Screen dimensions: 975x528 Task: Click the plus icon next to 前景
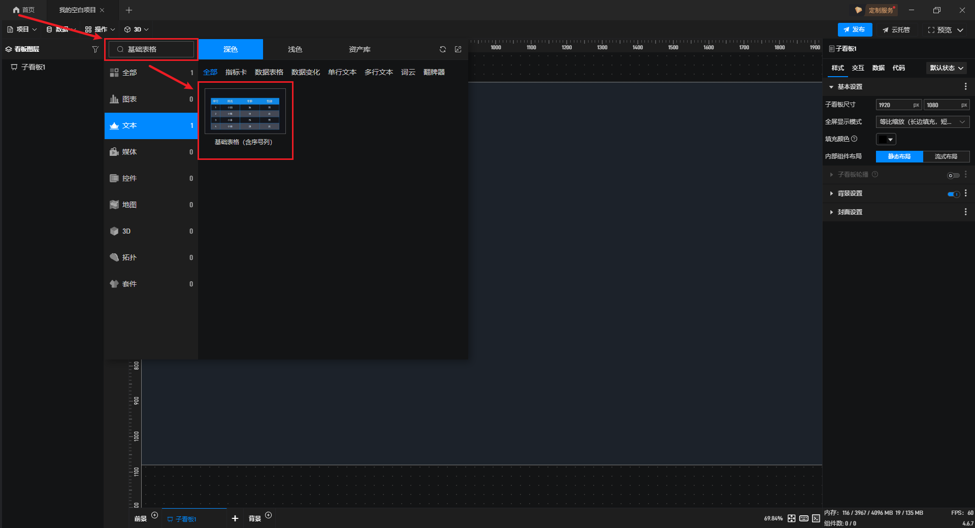coord(155,515)
